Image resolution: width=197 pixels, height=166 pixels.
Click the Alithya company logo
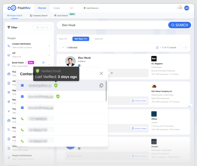point(154,114)
